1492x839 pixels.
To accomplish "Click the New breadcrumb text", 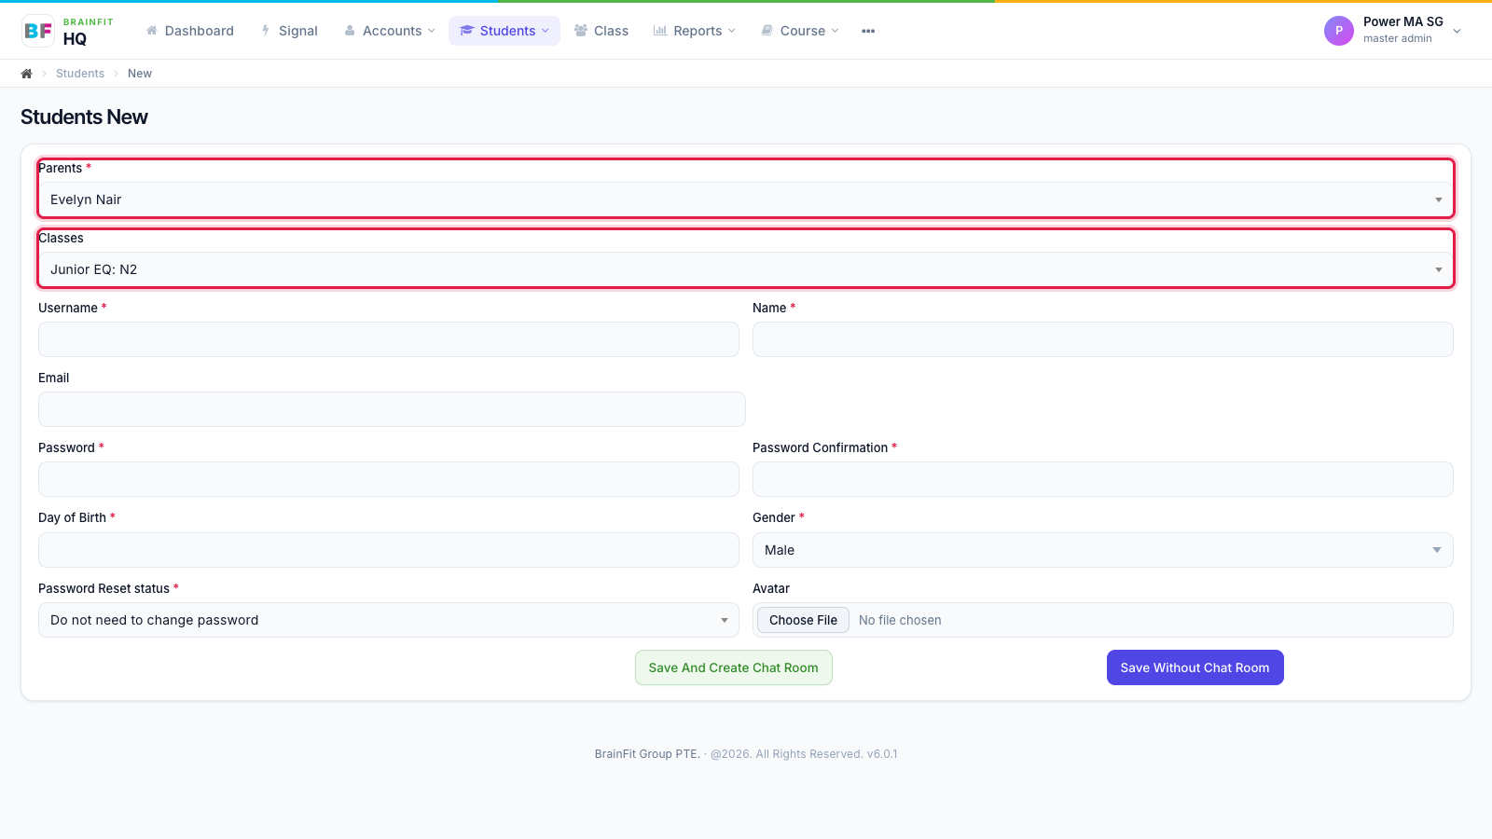I will point(140,74).
